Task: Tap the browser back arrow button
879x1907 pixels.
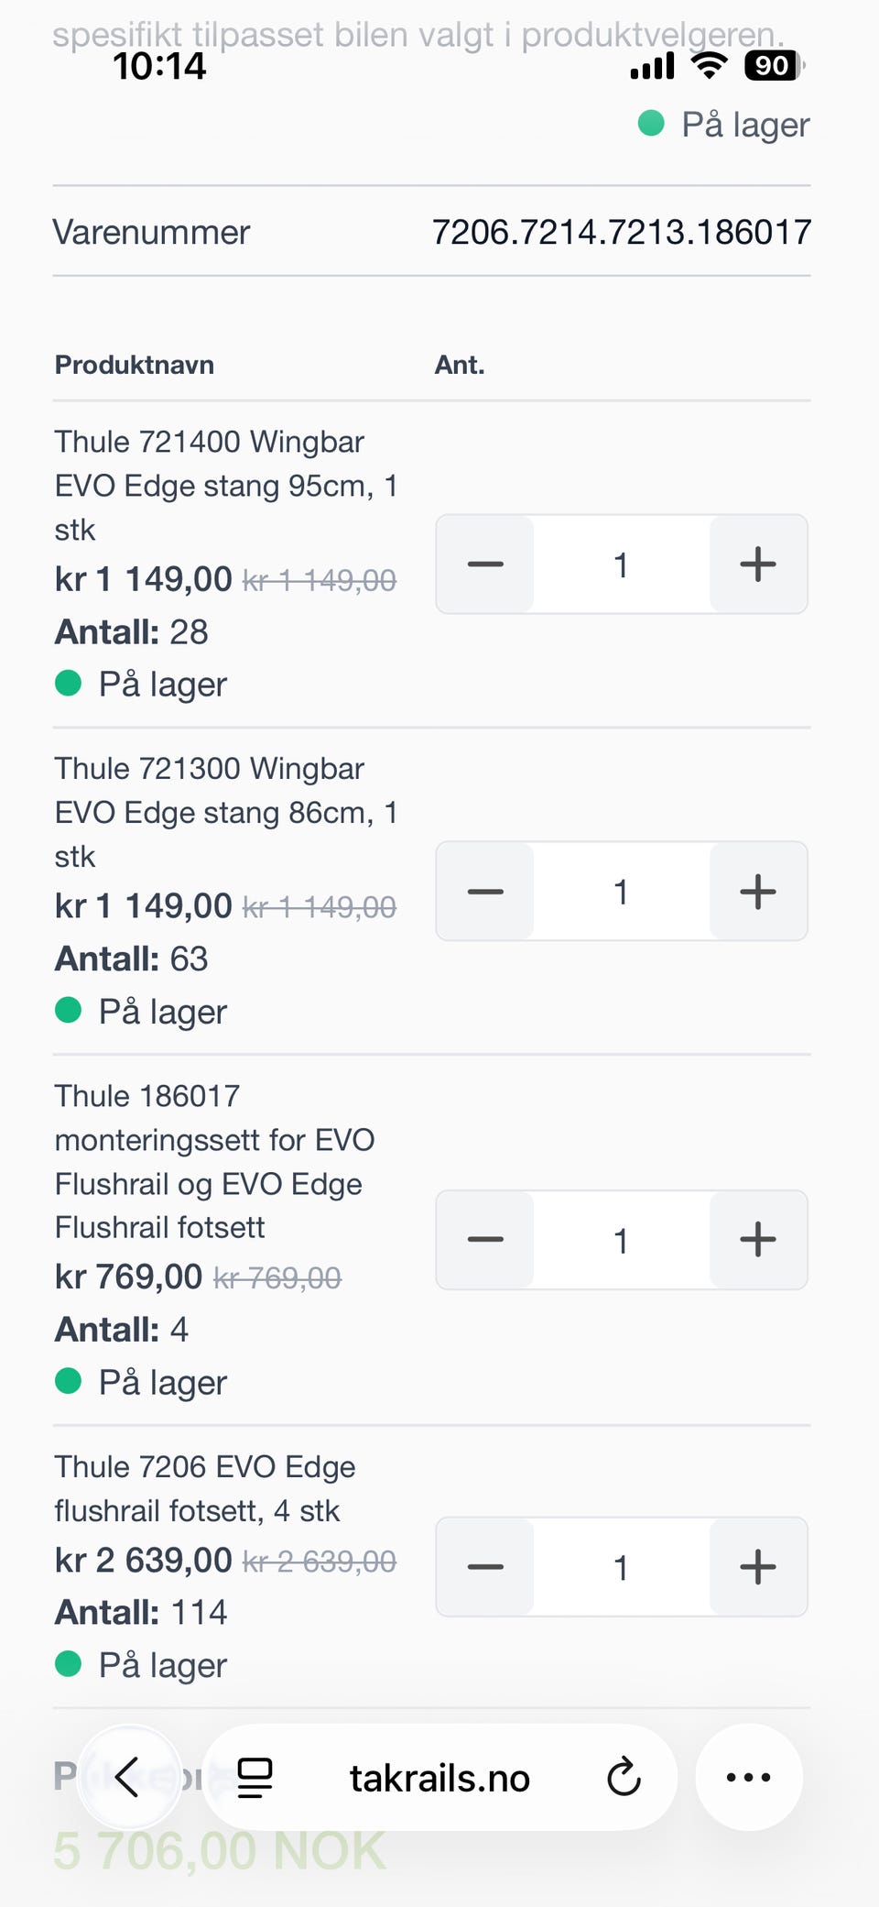Action: coord(128,1778)
